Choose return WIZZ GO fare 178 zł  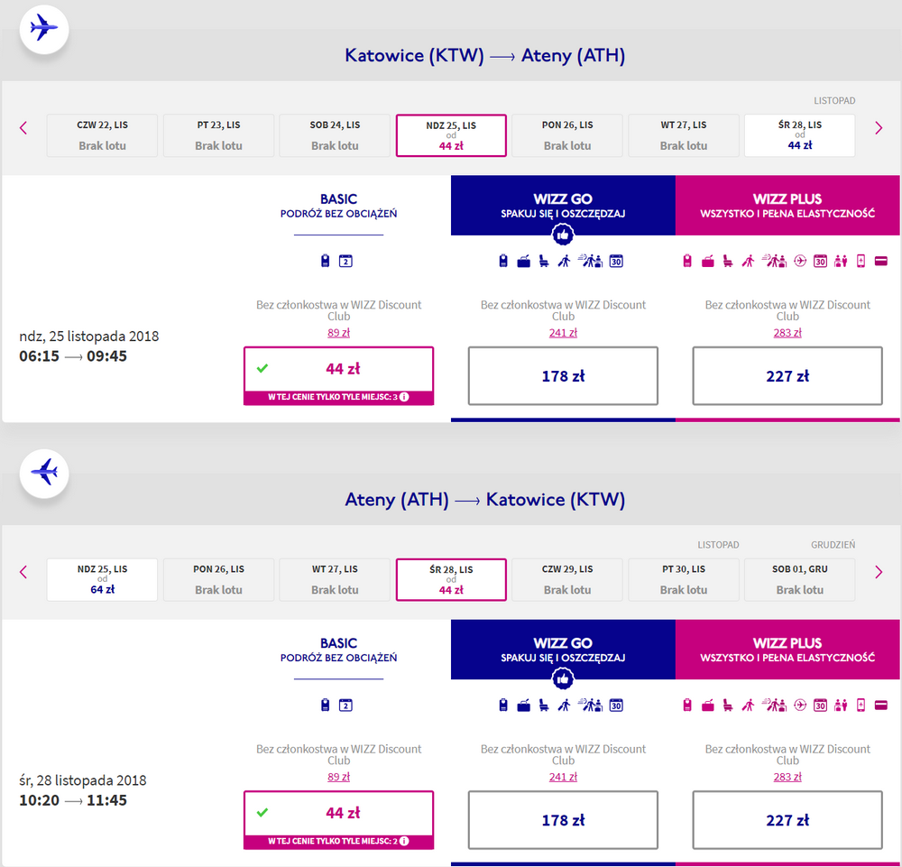[563, 820]
